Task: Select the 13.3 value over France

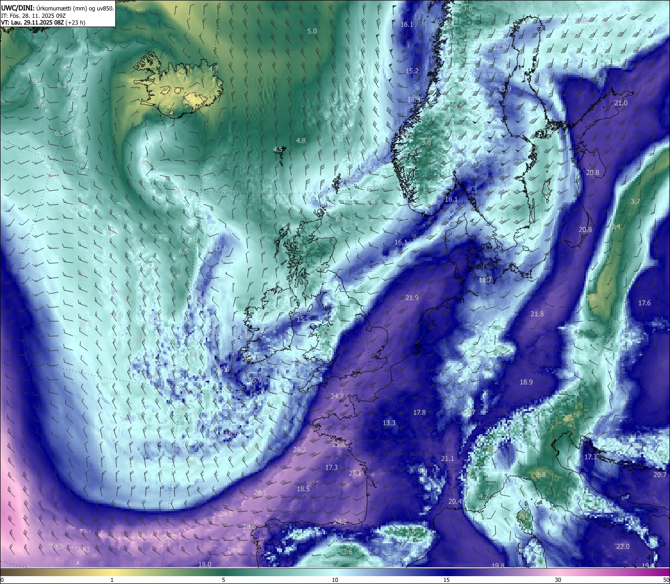Action: tap(389, 423)
